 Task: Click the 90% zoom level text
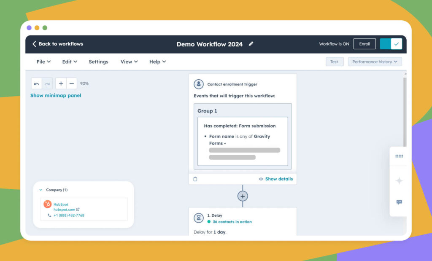[x=84, y=83]
